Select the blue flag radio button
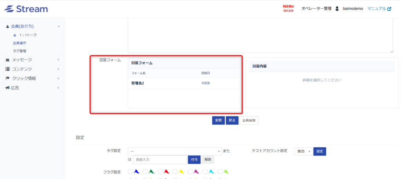This screenshot has width=401, height=179. pos(130,171)
